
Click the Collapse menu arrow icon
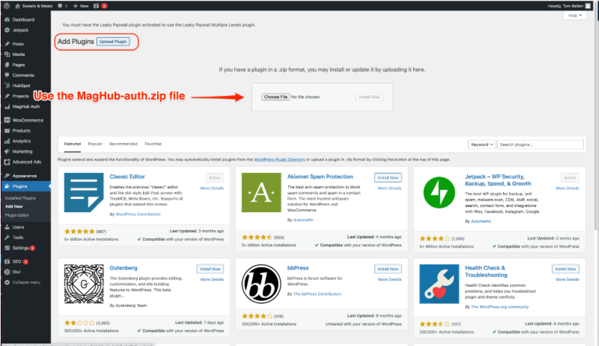coord(7,282)
